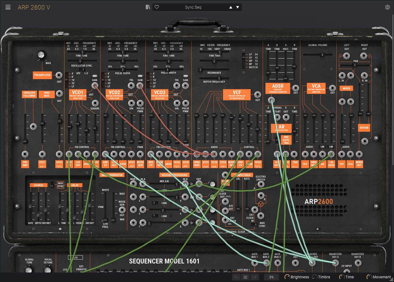The height and width of the screenshot is (282, 394).
Task: Open the preset library browser
Action: [x=148, y=7]
